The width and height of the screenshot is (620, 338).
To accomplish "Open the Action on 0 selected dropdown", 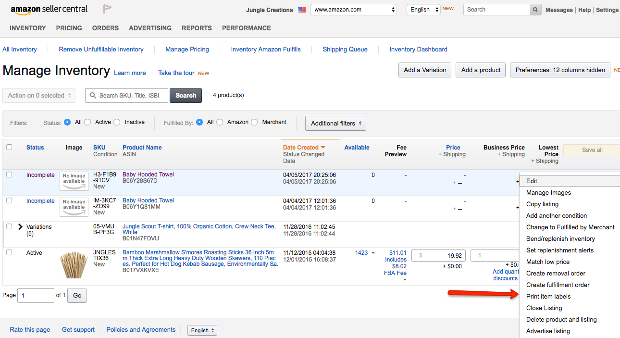I will [x=39, y=95].
